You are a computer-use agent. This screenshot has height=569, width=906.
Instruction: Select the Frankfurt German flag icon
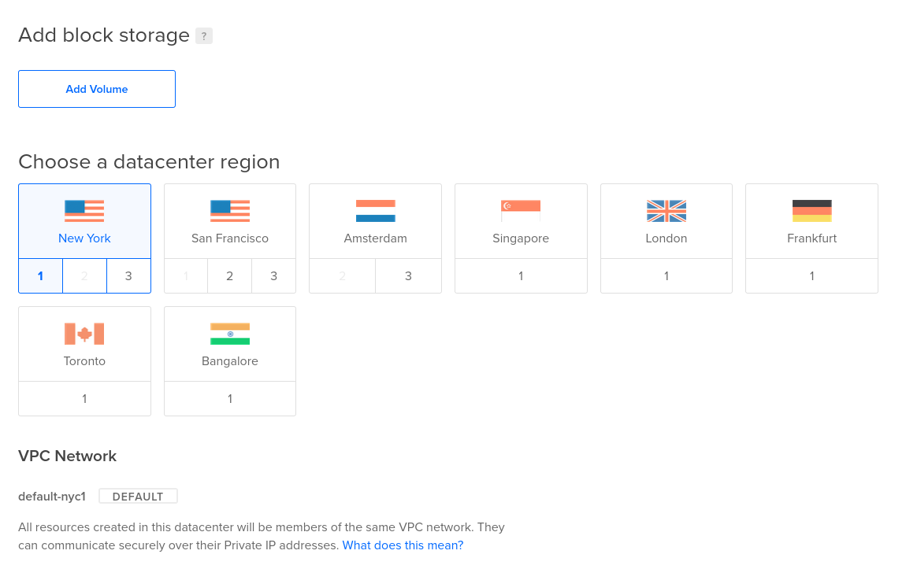coord(811,211)
